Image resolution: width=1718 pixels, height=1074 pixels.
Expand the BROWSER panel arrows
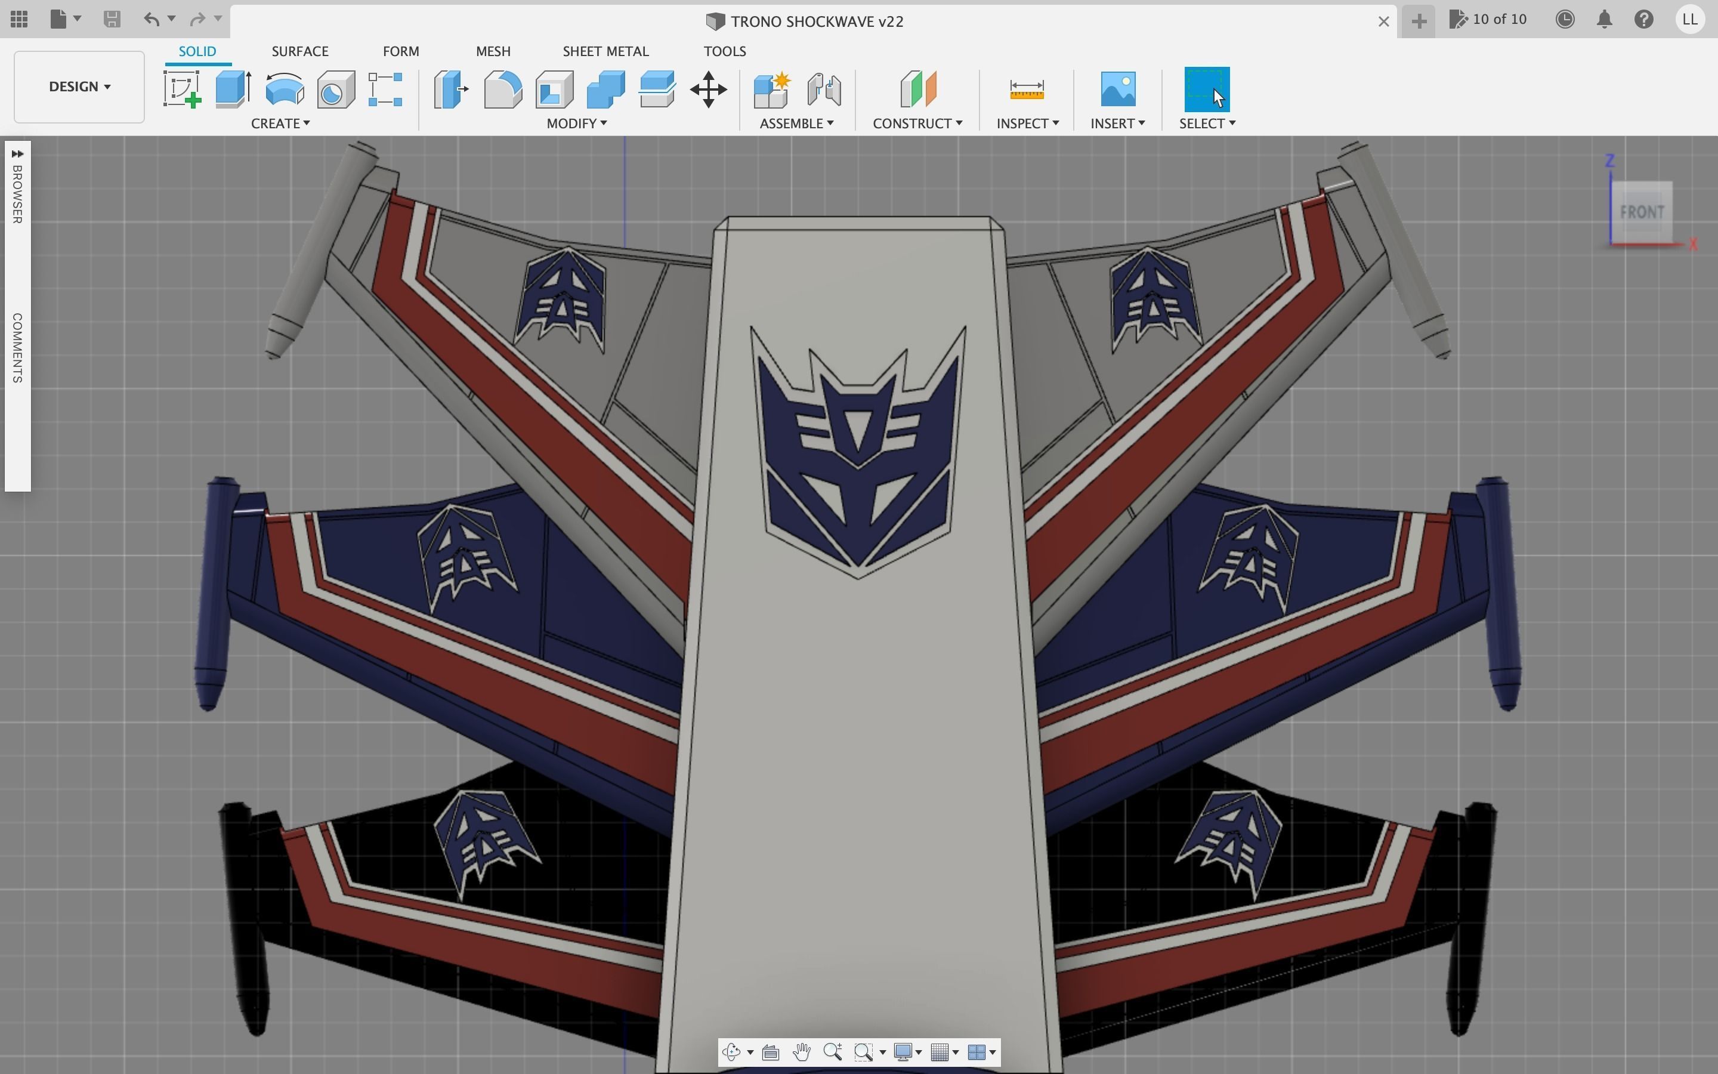click(x=18, y=154)
